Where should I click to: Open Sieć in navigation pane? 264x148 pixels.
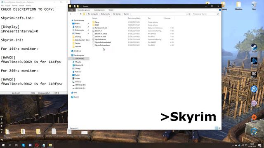click(75, 92)
